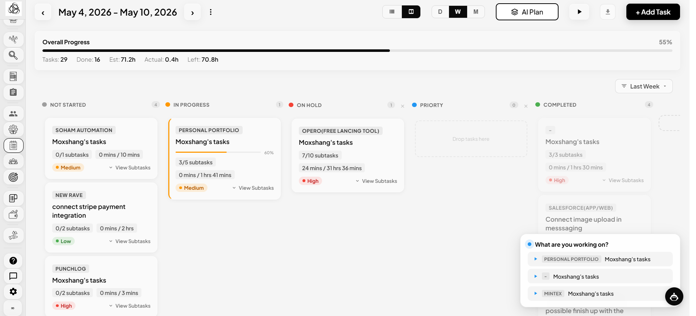Image resolution: width=696 pixels, height=316 pixels.
Task: Open the search magnifier sidebar icon
Action: coord(13,55)
